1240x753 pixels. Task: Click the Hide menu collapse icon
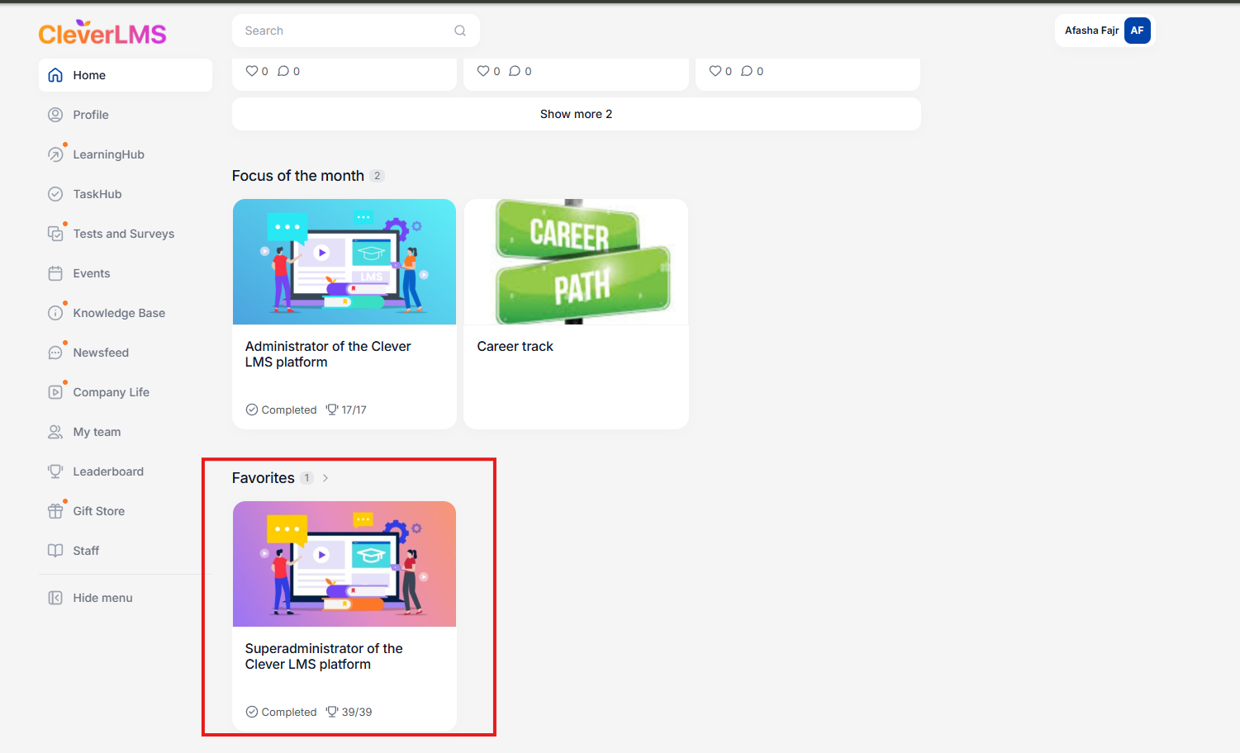click(x=55, y=598)
